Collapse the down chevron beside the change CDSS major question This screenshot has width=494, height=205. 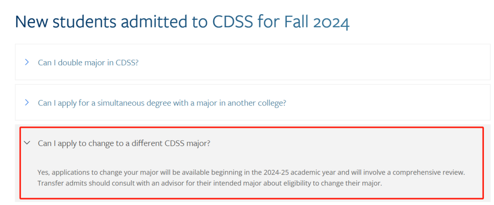coord(27,143)
